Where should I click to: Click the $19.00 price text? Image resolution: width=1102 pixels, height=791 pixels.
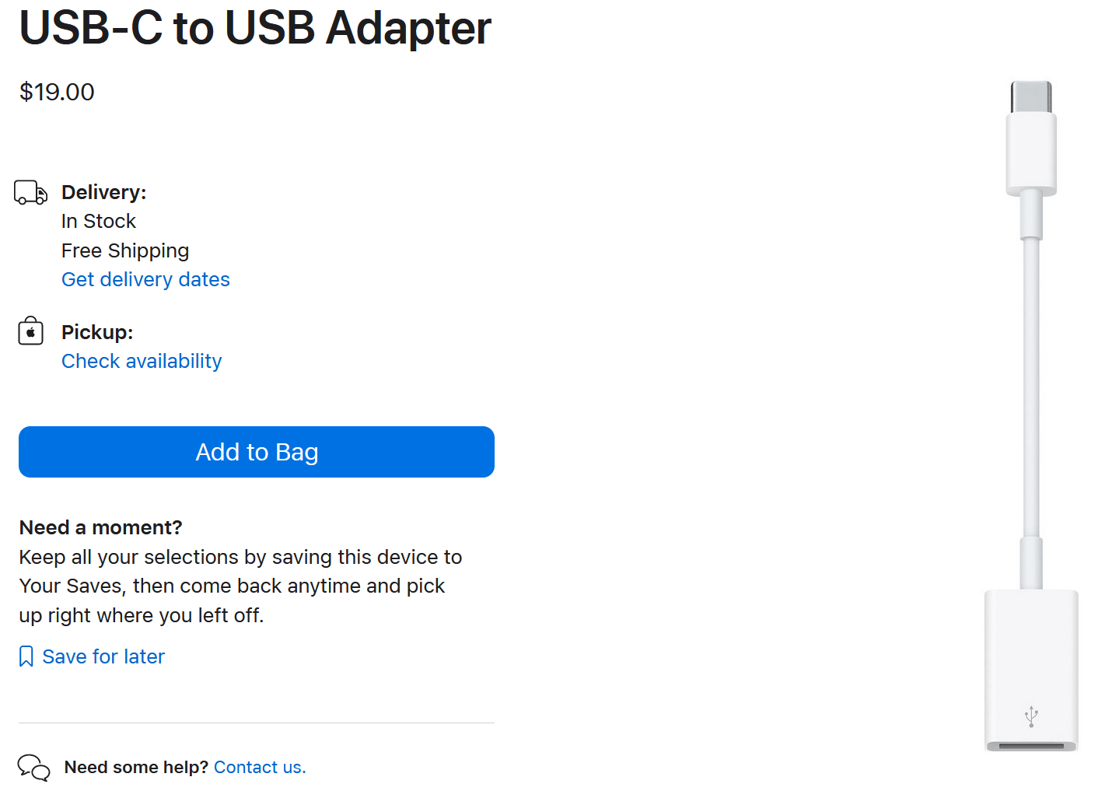point(57,92)
